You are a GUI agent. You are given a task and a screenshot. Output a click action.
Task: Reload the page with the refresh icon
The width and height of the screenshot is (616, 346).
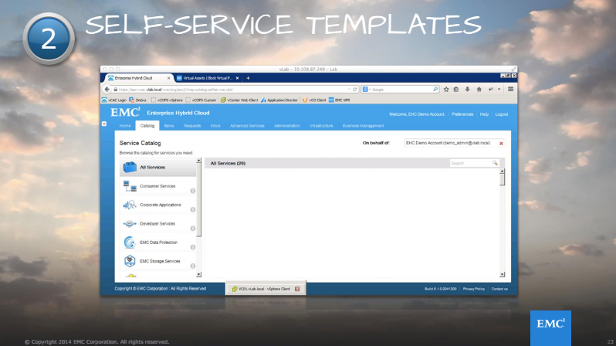pos(355,90)
